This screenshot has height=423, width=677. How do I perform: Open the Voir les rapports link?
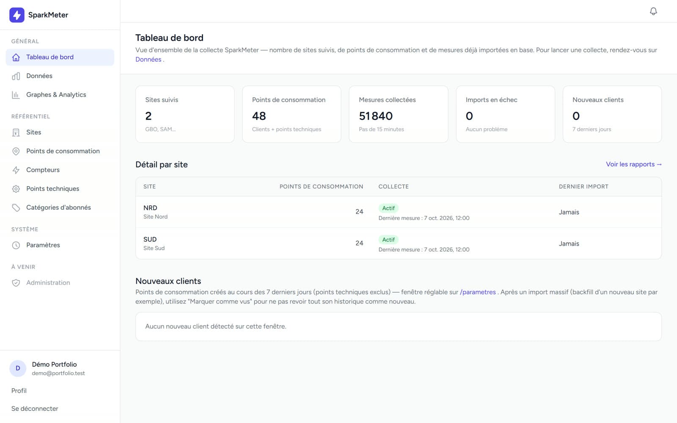pyautogui.click(x=633, y=164)
